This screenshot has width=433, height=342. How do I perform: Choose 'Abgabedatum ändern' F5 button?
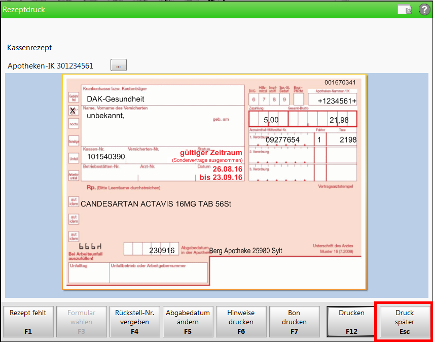(188, 321)
